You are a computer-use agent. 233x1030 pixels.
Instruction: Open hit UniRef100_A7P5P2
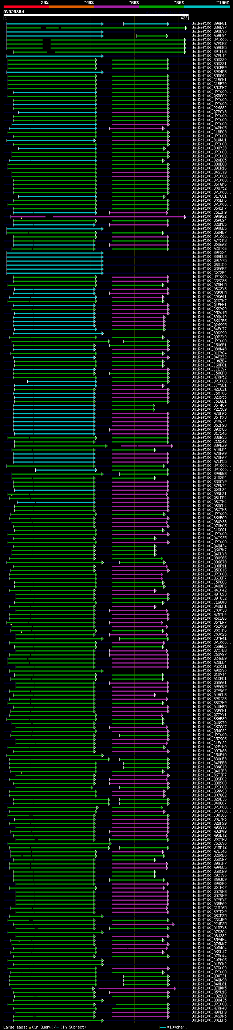click(209, 44)
